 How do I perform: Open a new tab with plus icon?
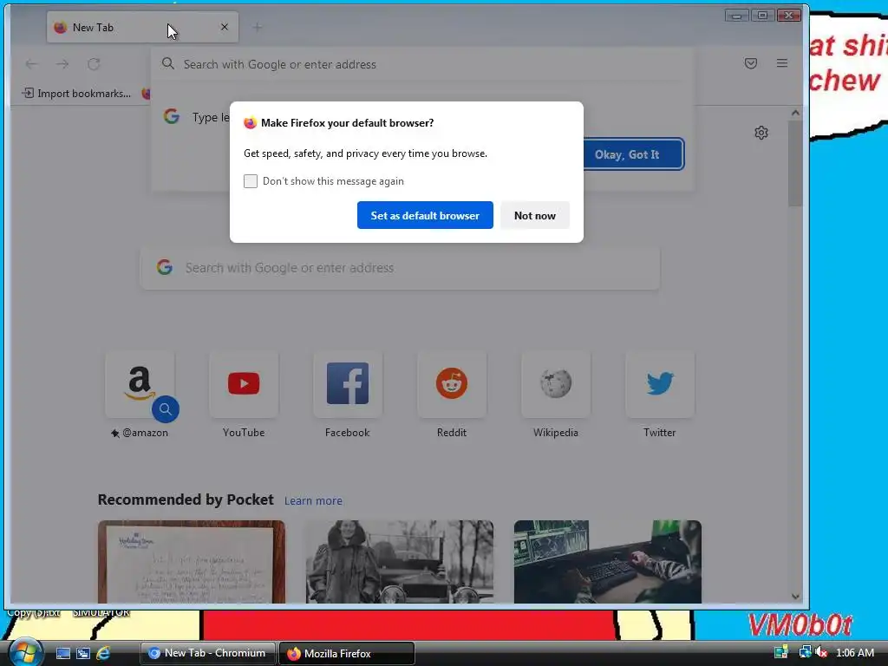click(257, 27)
